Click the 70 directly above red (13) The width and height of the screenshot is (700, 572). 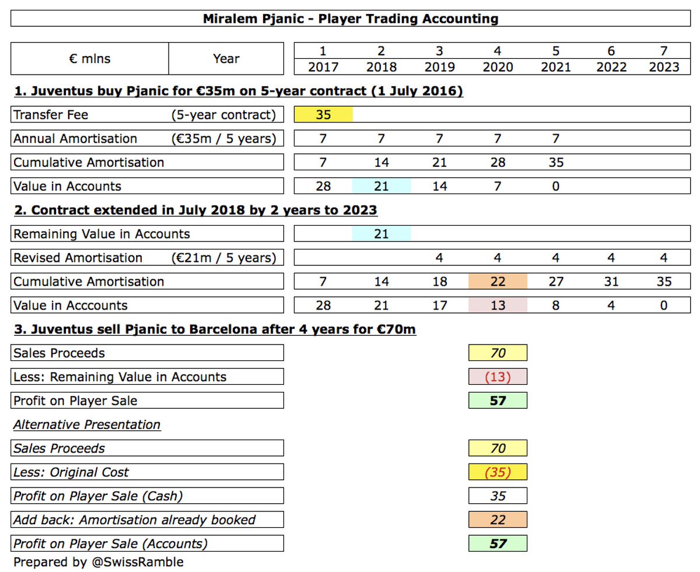[498, 353]
